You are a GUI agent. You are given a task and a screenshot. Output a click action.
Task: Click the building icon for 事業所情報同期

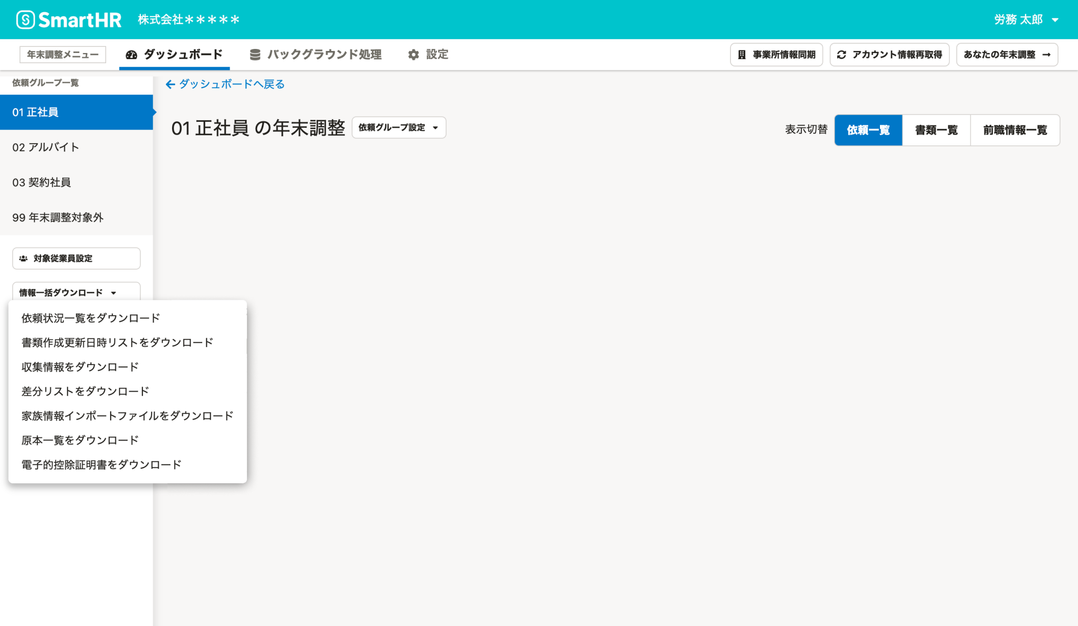(x=742, y=55)
